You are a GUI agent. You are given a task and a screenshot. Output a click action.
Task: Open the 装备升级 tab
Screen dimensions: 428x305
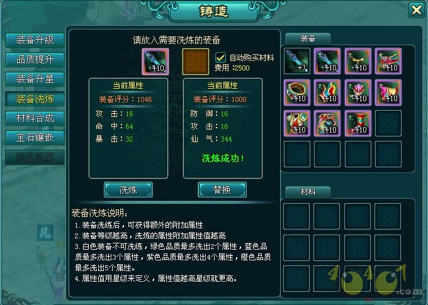point(35,40)
